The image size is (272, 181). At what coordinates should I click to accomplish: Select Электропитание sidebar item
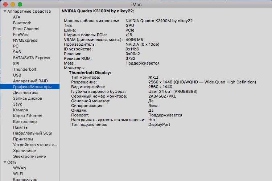point(29,156)
